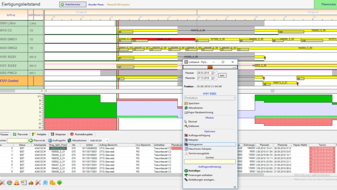Click the bar chart icon in bottom toolbar
Viewport: 337px width, 190px height.
click(x=31, y=183)
